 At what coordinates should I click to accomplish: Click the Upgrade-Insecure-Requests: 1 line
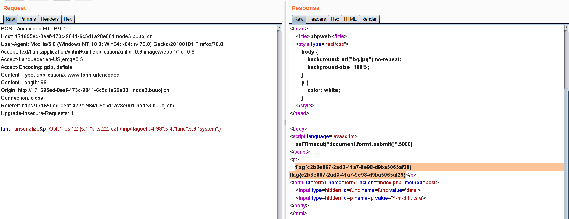37,113
